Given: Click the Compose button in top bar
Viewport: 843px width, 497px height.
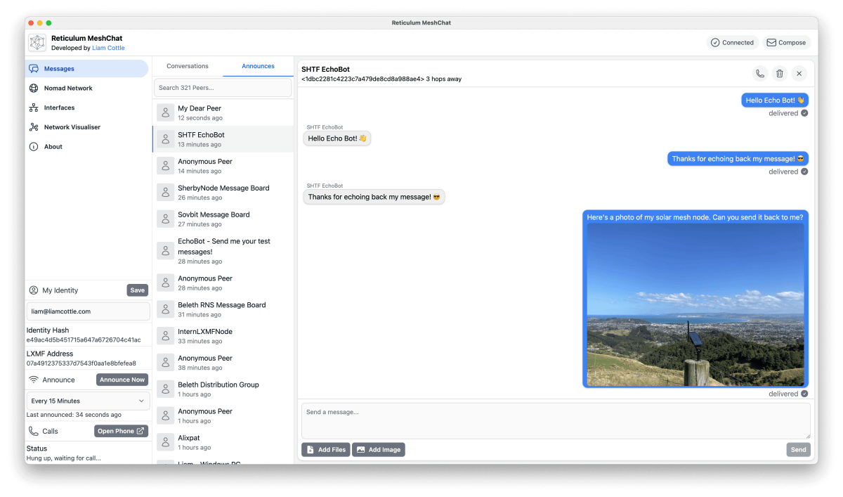Looking at the screenshot, I should point(786,43).
